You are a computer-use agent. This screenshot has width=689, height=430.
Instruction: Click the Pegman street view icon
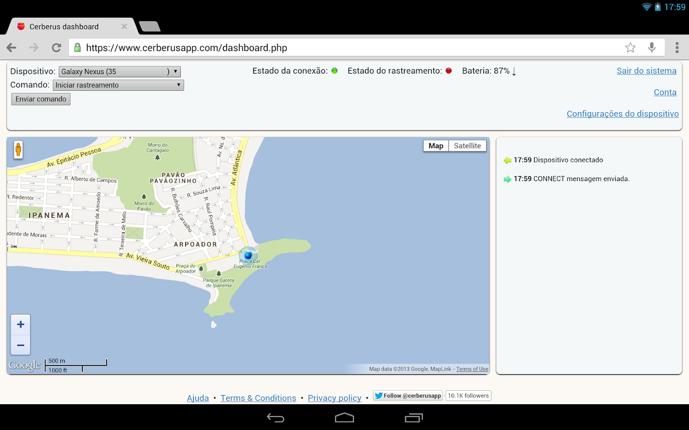click(x=18, y=150)
